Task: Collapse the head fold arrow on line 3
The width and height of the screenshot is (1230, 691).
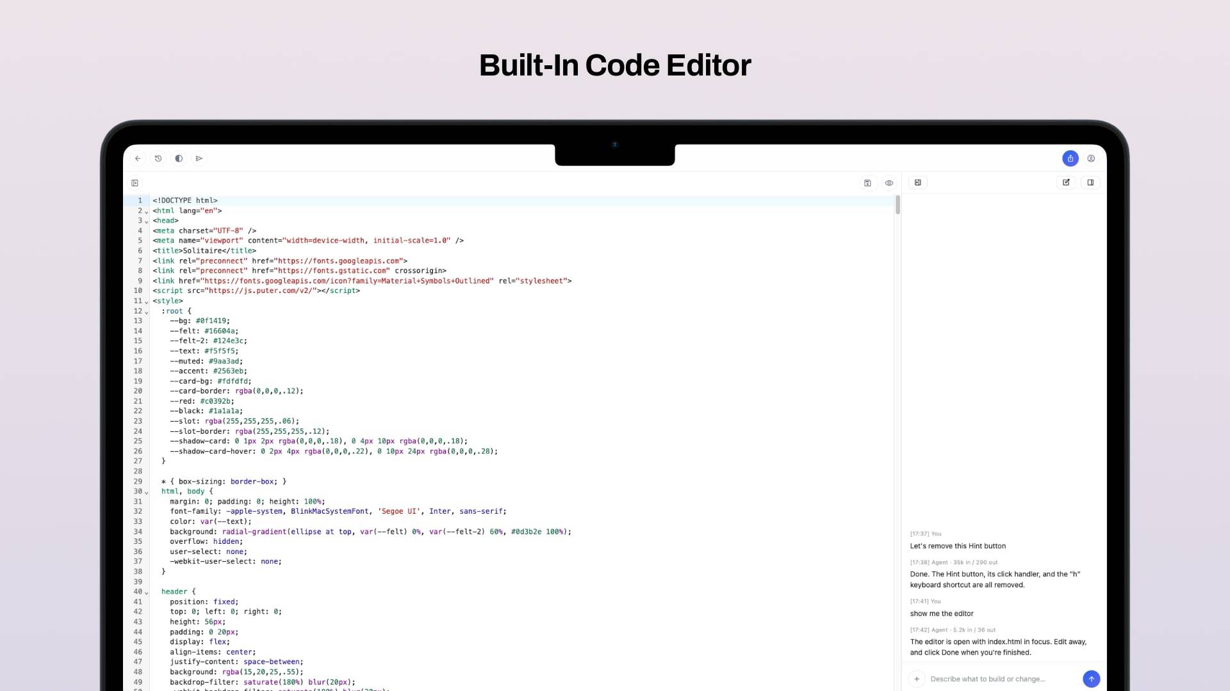Action: pyautogui.click(x=147, y=221)
